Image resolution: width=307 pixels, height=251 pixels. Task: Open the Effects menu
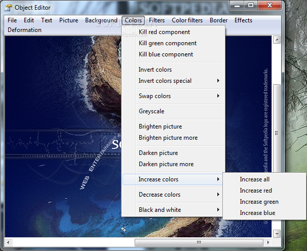coord(243,20)
